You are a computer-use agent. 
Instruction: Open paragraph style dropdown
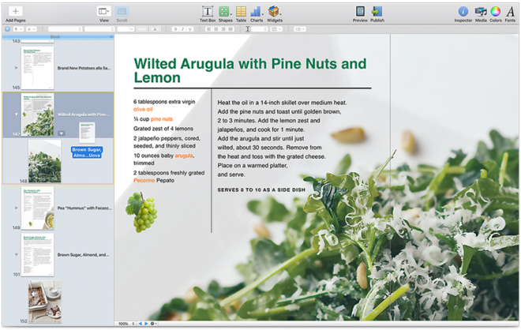coord(18,29)
